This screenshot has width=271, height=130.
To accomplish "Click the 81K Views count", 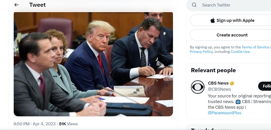I will coord(68,124).
